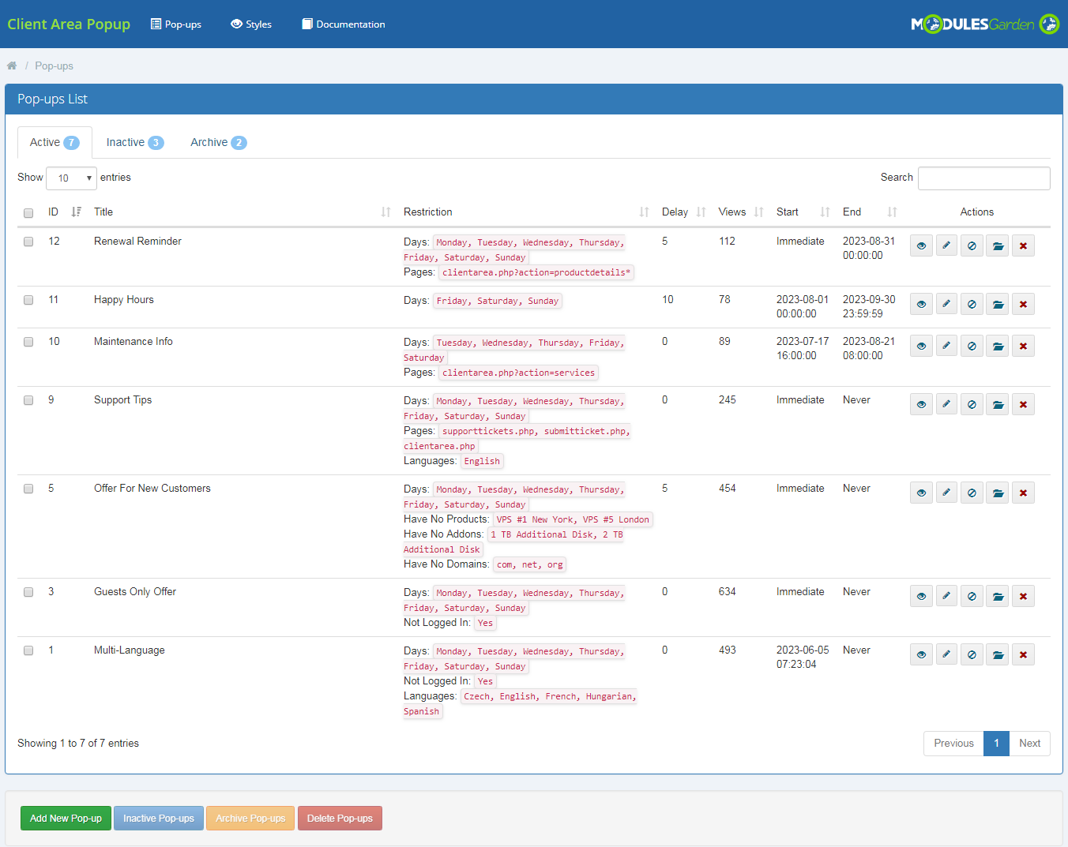This screenshot has height=847, width=1068.
Task: Archive the Support Tips pop-up
Action: (997, 403)
